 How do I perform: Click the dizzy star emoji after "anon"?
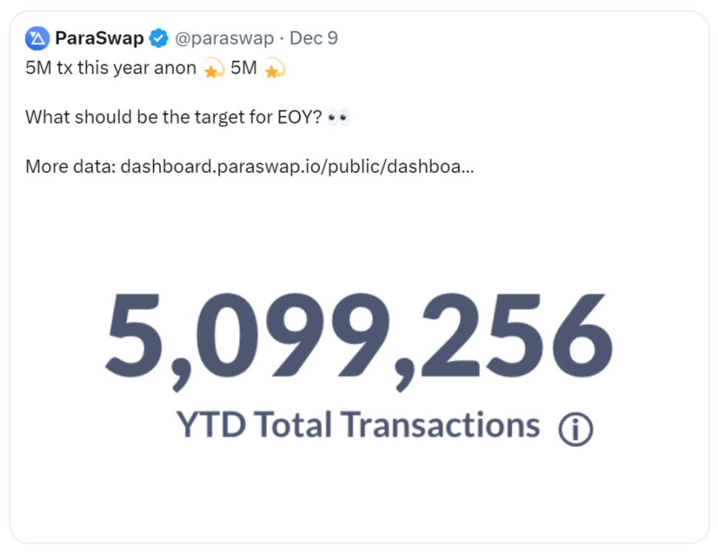pos(214,69)
